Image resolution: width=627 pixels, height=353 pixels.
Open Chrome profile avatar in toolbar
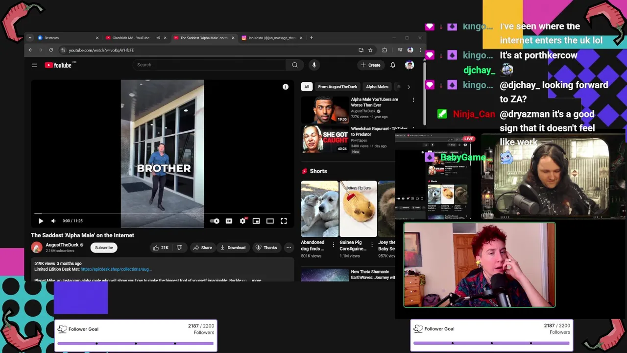click(410, 50)
